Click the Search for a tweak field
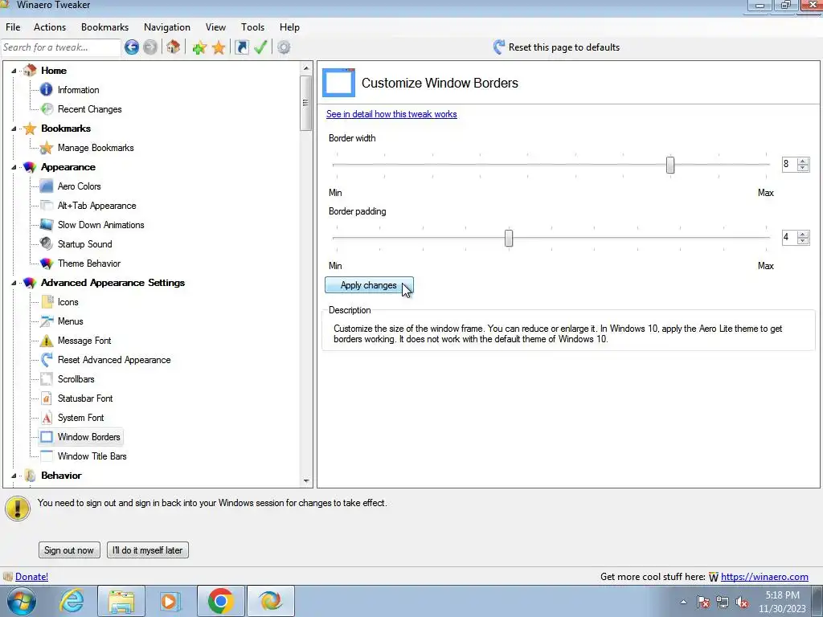 point(61,47)
